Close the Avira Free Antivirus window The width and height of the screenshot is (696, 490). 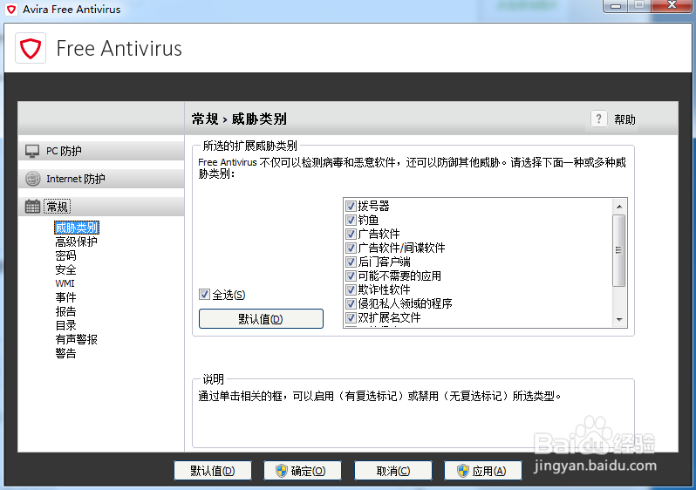coord(672,5)
